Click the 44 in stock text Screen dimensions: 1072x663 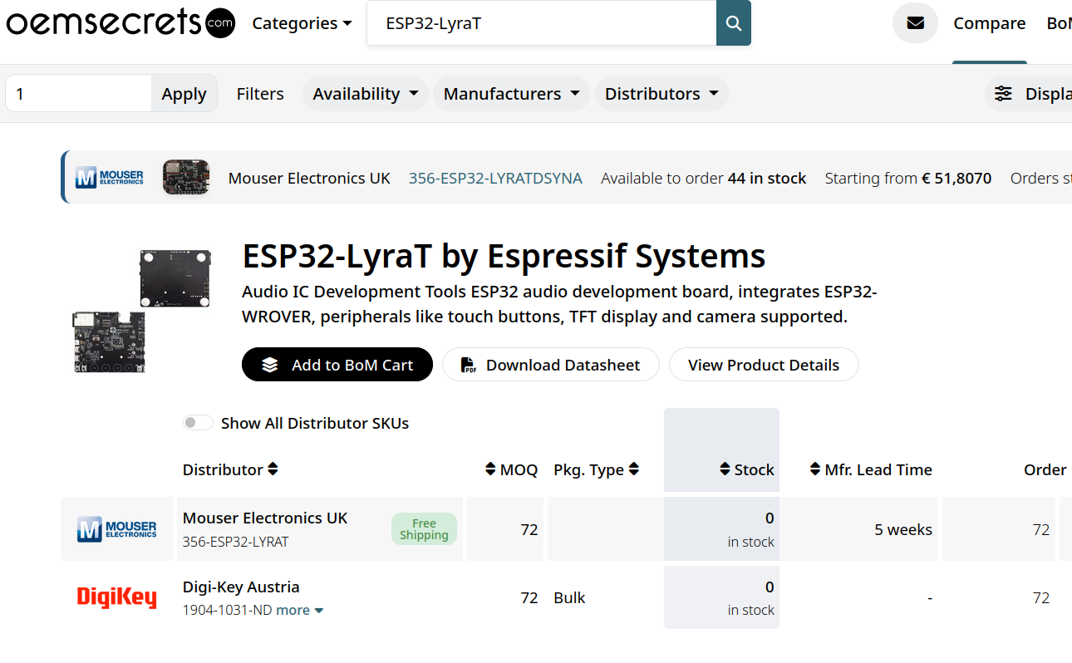(767, 178)
